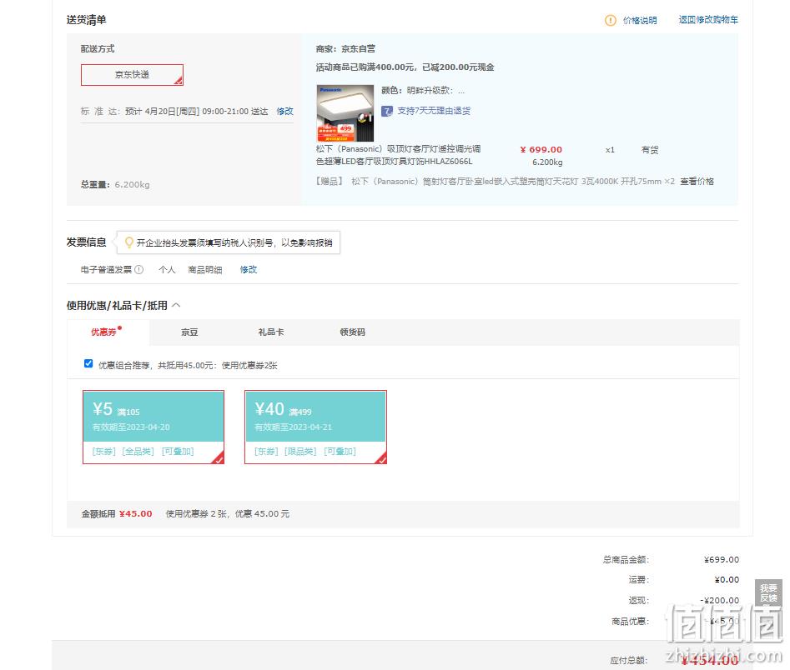Open the 我要反馈 feedback button

pyautogui.click(x=768, y=592)
